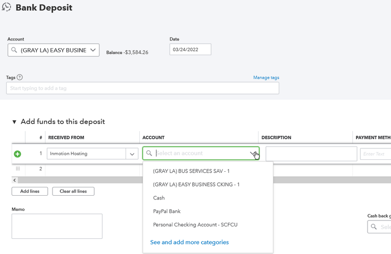This screenshot has width=391, height=254.
Task: Open the deposit Account dropdown arrow
Action: pos(93,50)
